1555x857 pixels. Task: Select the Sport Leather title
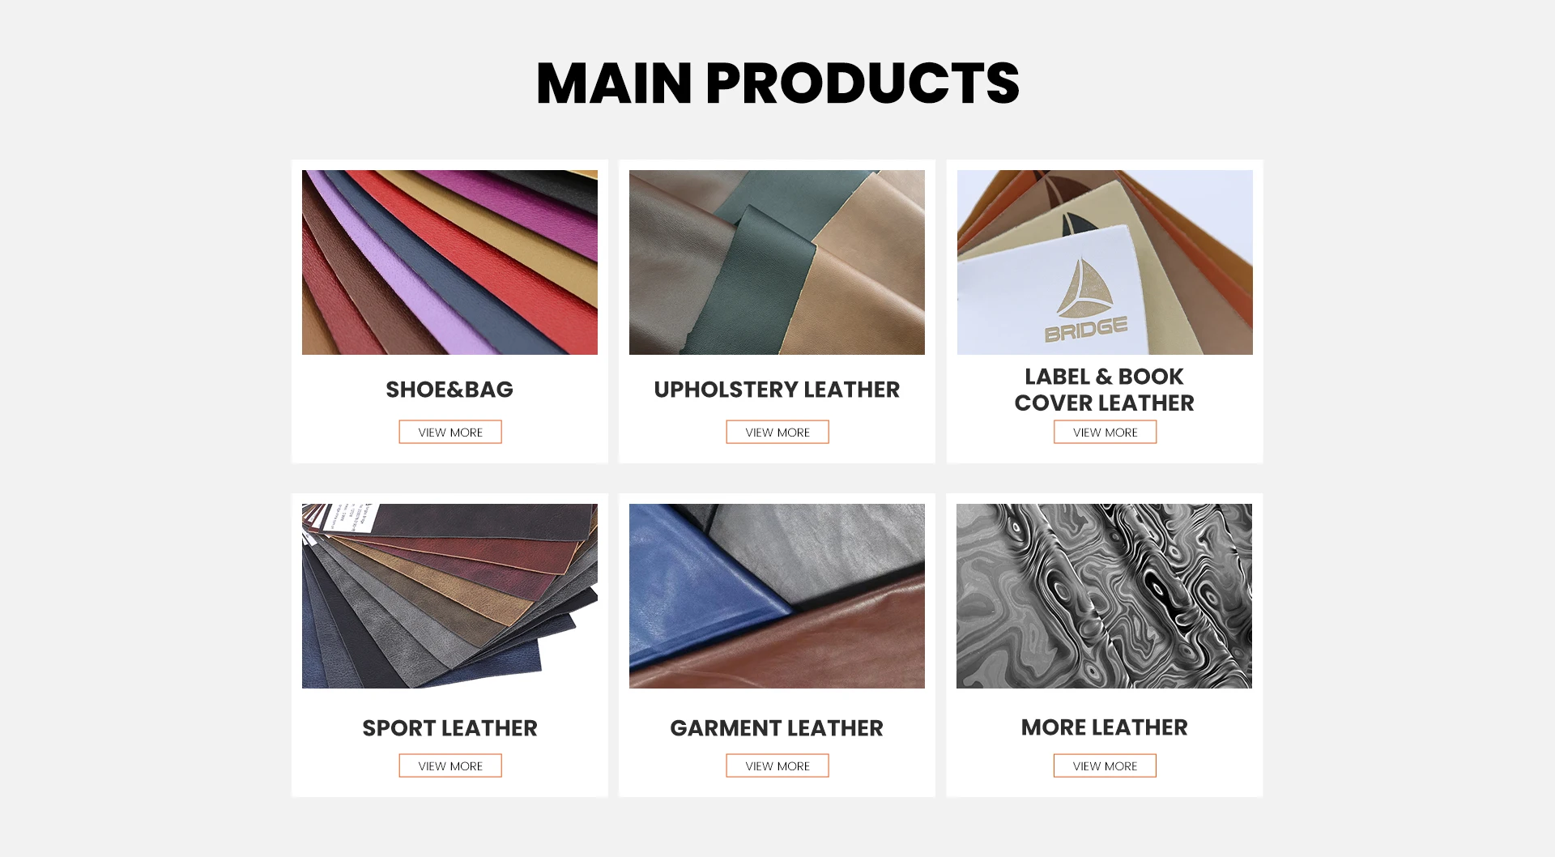[x=449, y=728]
